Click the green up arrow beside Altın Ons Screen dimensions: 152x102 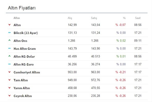click(x=9, y=40)
